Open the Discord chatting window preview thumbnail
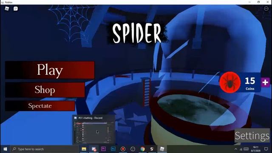This screenshot has height=153, width=272. point(93,129)
